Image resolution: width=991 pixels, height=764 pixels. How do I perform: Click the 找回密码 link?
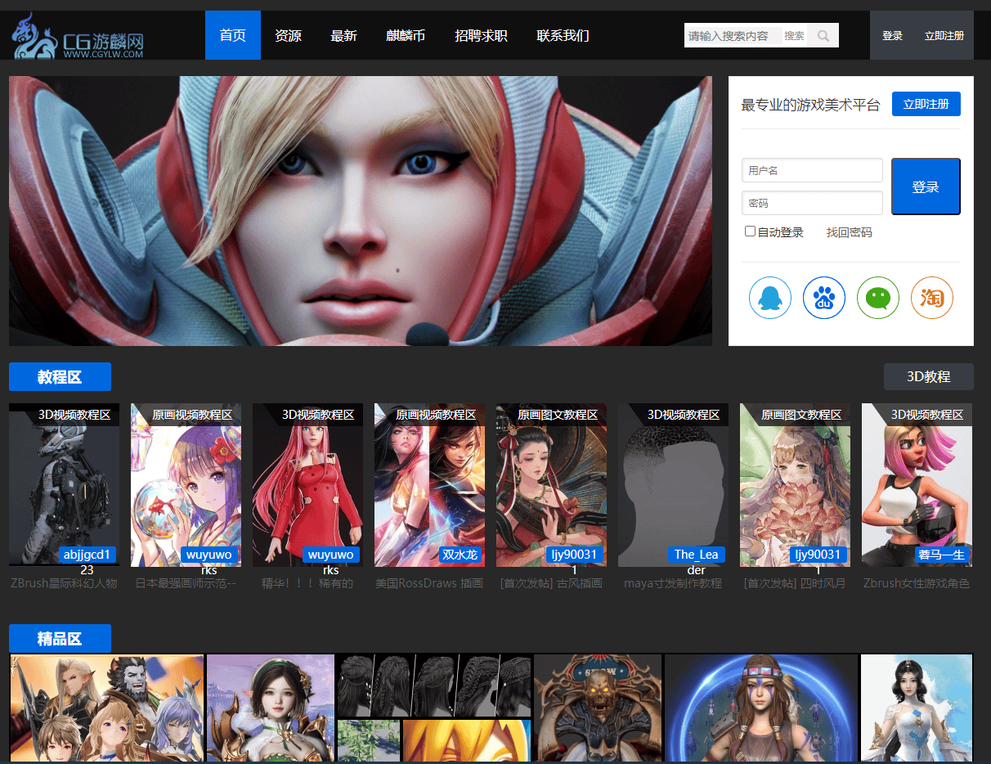click(849, 232)
